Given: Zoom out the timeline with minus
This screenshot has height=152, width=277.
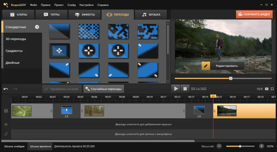Looking at the screenshot, I should [x=219, y=146].
